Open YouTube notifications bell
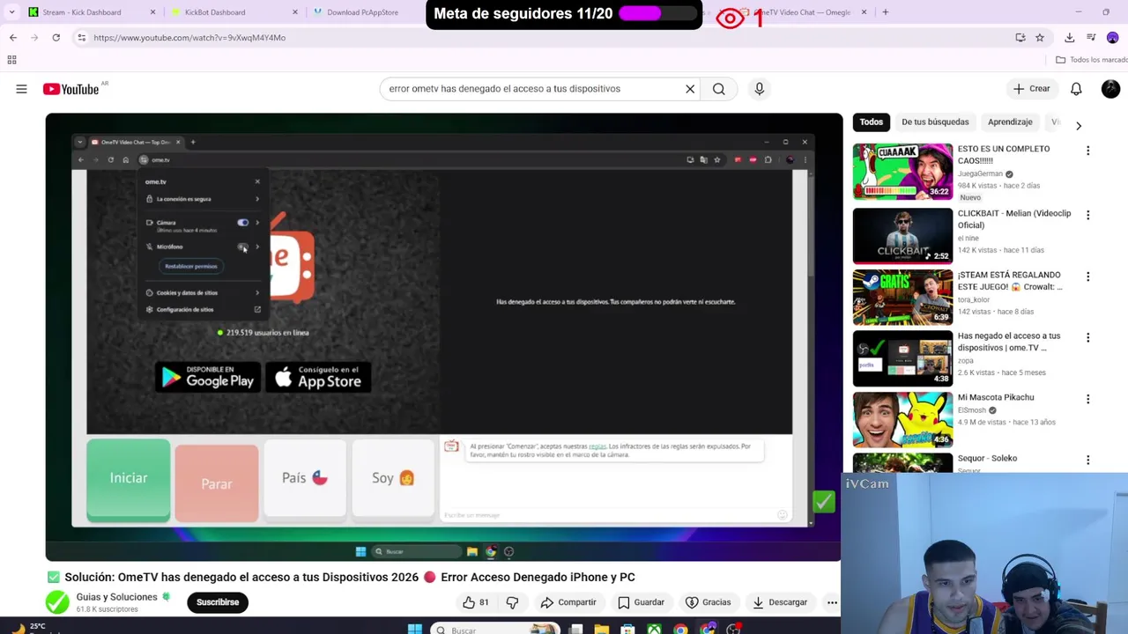The height and width of the screenshot is (634, 1128). (1076, 89)
